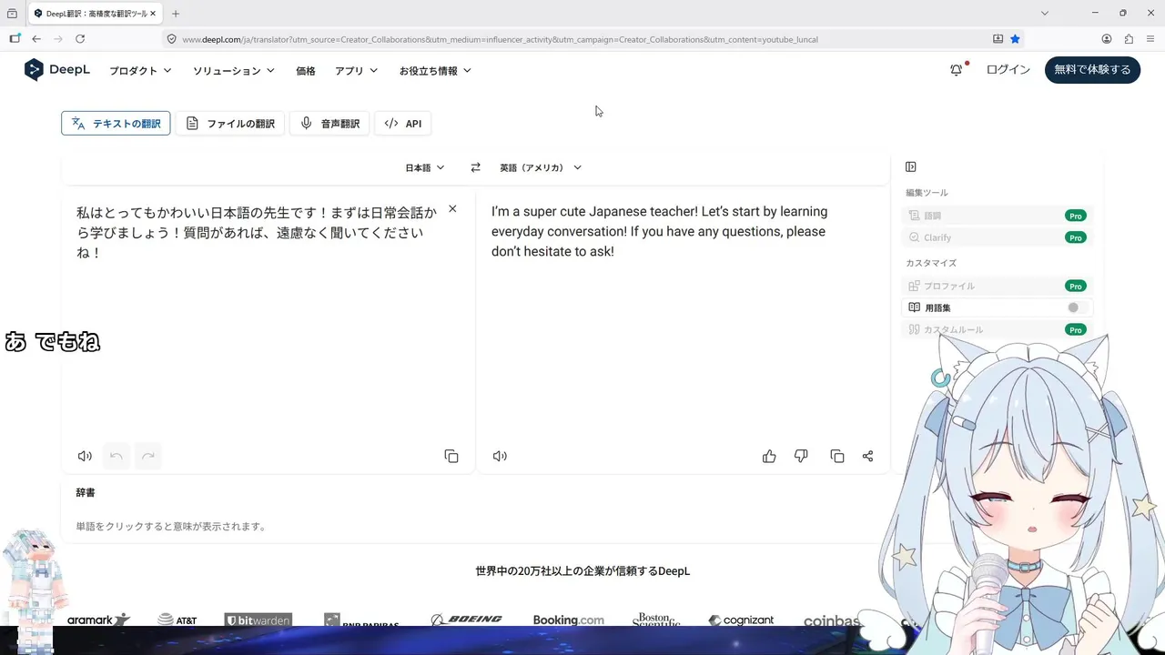
Task: Switch to ファイルの翻訳 tab
Action: coord(230,124)
